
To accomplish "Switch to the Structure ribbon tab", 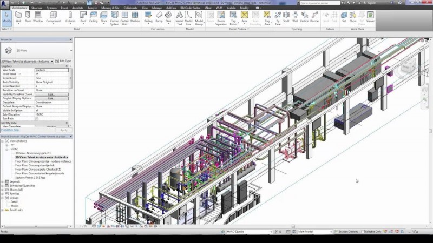I will click(37, 8).
